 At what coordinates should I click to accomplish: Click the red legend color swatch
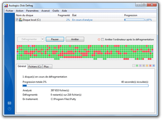pyautogui.click(x=150, y=66)
